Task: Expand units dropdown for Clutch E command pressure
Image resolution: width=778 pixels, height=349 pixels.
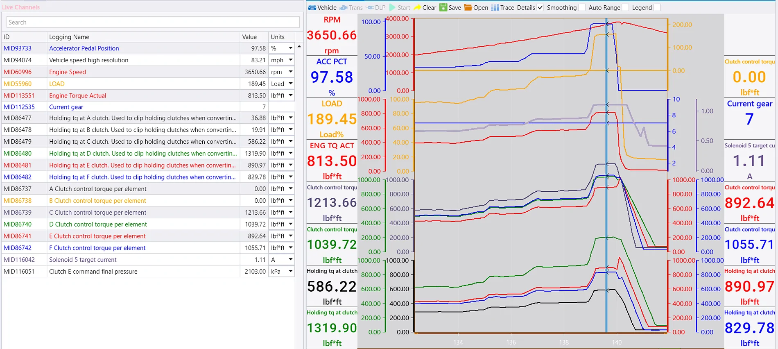Action: pyautogui.click(x=290, y=271)
